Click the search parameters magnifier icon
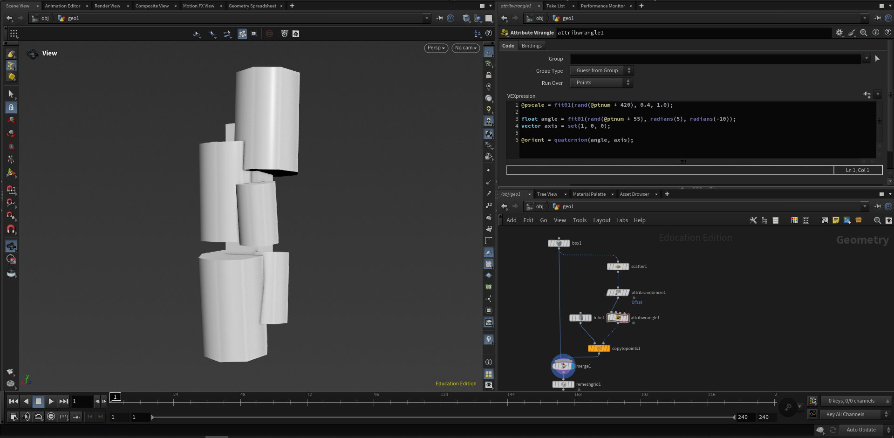Viewport: 894px width, 438px height. (863, 33)
